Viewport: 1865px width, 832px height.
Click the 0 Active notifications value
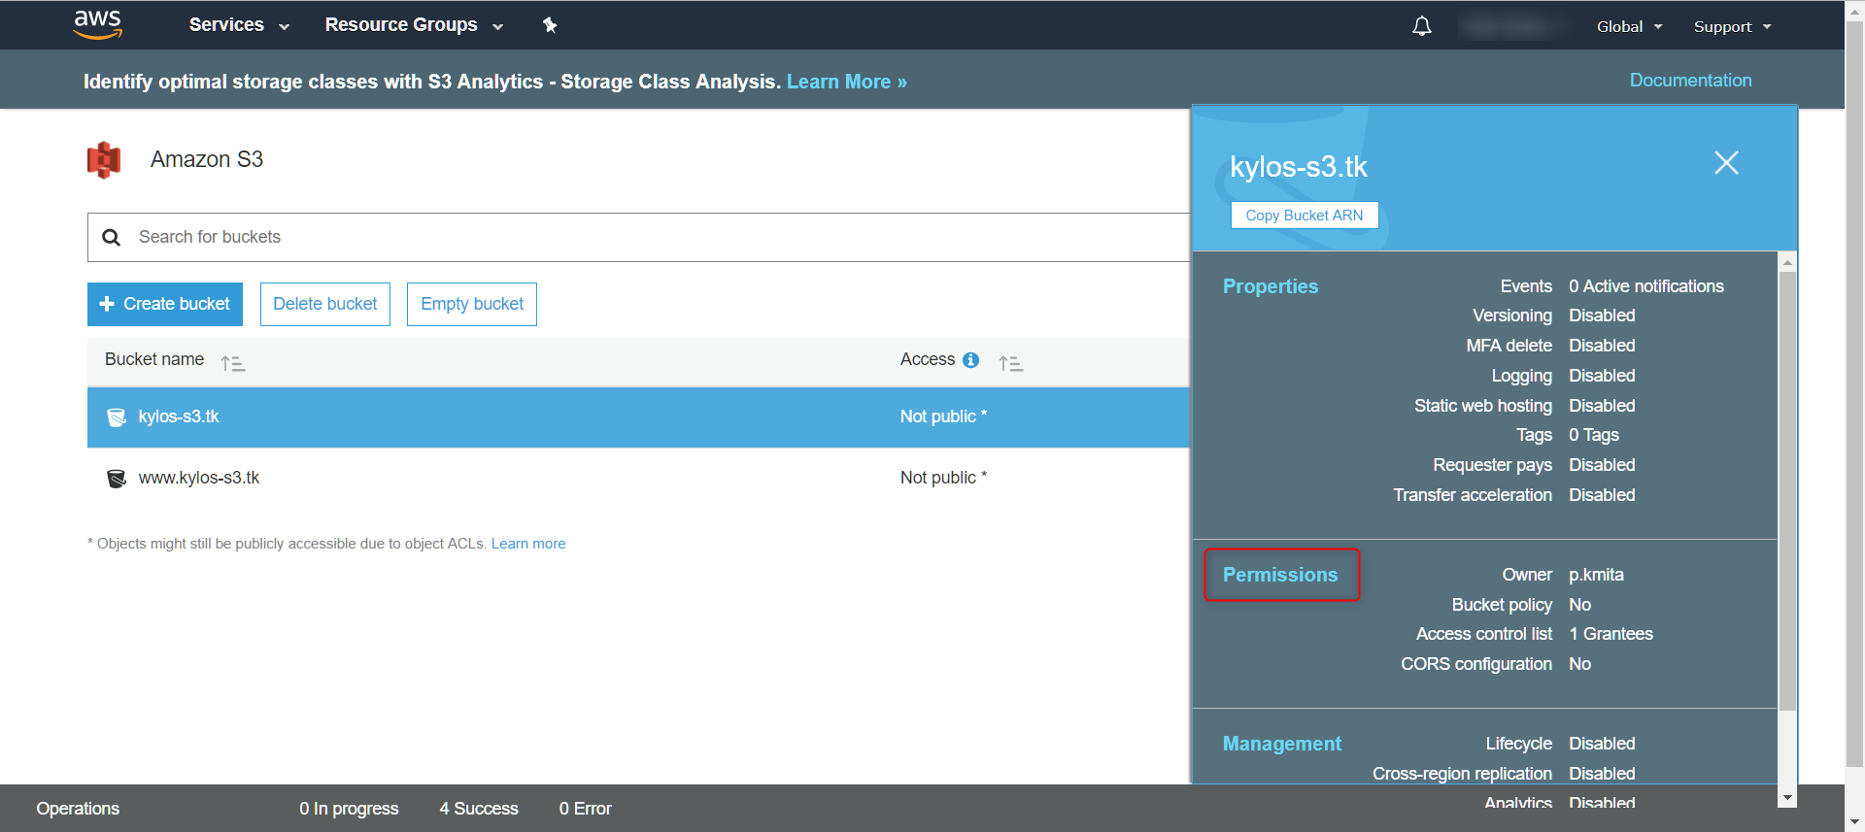coord(1646,286)
